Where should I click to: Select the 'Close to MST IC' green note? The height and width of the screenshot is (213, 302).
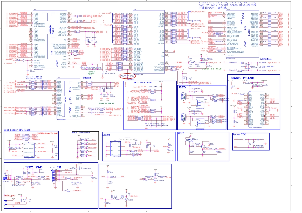click(106, 103)
